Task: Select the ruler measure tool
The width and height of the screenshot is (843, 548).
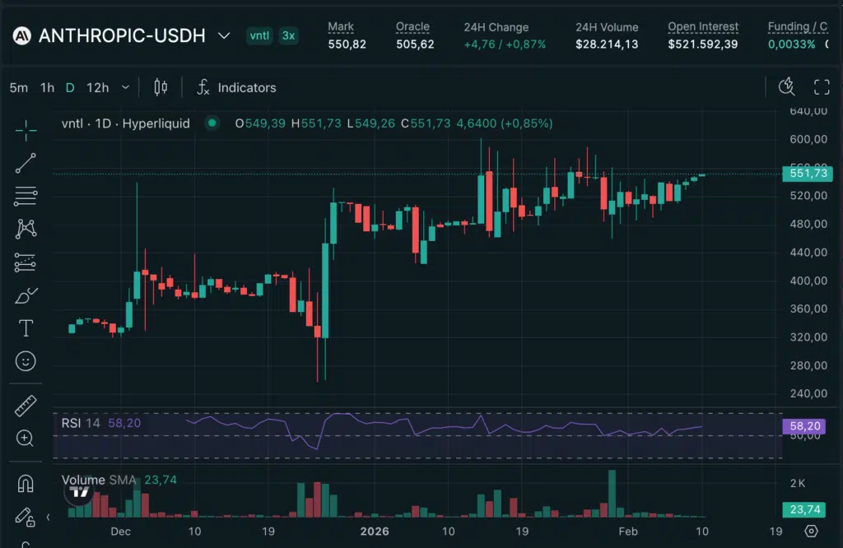Action: [x=26, y=406]
